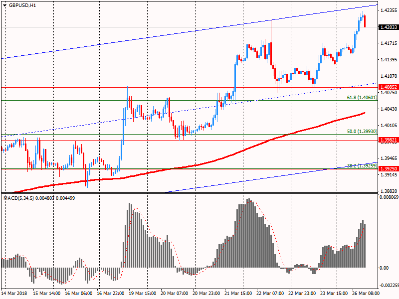The width and height of the screenshot is (399, 299).
Task: Click time axis label 15 Mar 14:00
Action: pos(47,293)
